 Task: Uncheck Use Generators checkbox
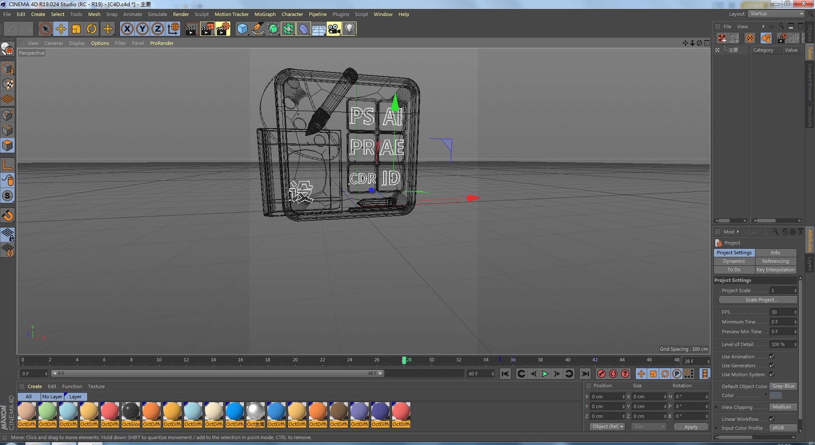click(772, 366)
